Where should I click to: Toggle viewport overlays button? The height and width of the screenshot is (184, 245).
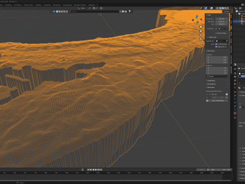click(211, 8)
